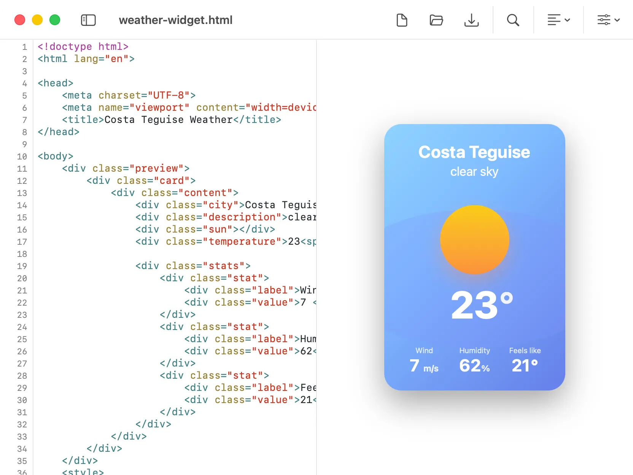Image resolution: width=633 pixels, height=475 pixels.
Task: Click the <body> tag line
Action: pyautogui.click(x=56, y=156)
